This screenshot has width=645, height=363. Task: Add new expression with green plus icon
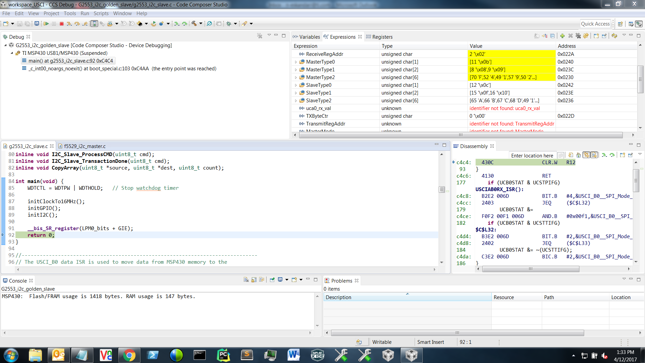pos(562,36)
